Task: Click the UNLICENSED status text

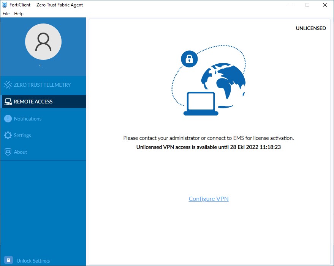Action: [x=311, y=28]
